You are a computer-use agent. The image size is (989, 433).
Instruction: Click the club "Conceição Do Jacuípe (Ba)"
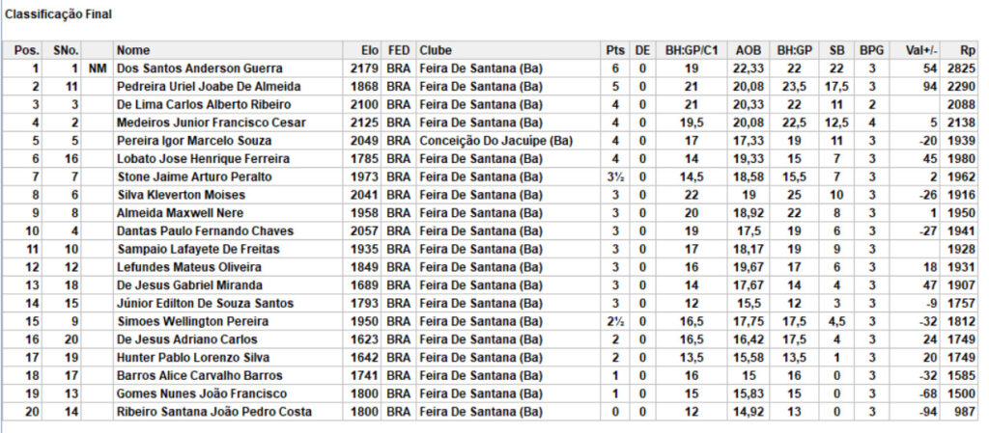tap(495, 141)
